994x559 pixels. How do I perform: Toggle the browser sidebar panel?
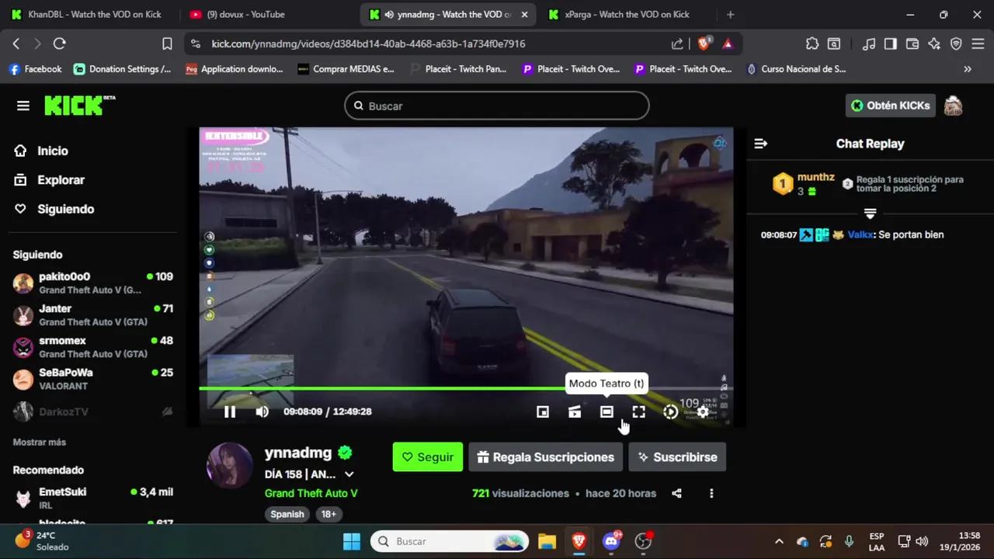tap(891, 44)
